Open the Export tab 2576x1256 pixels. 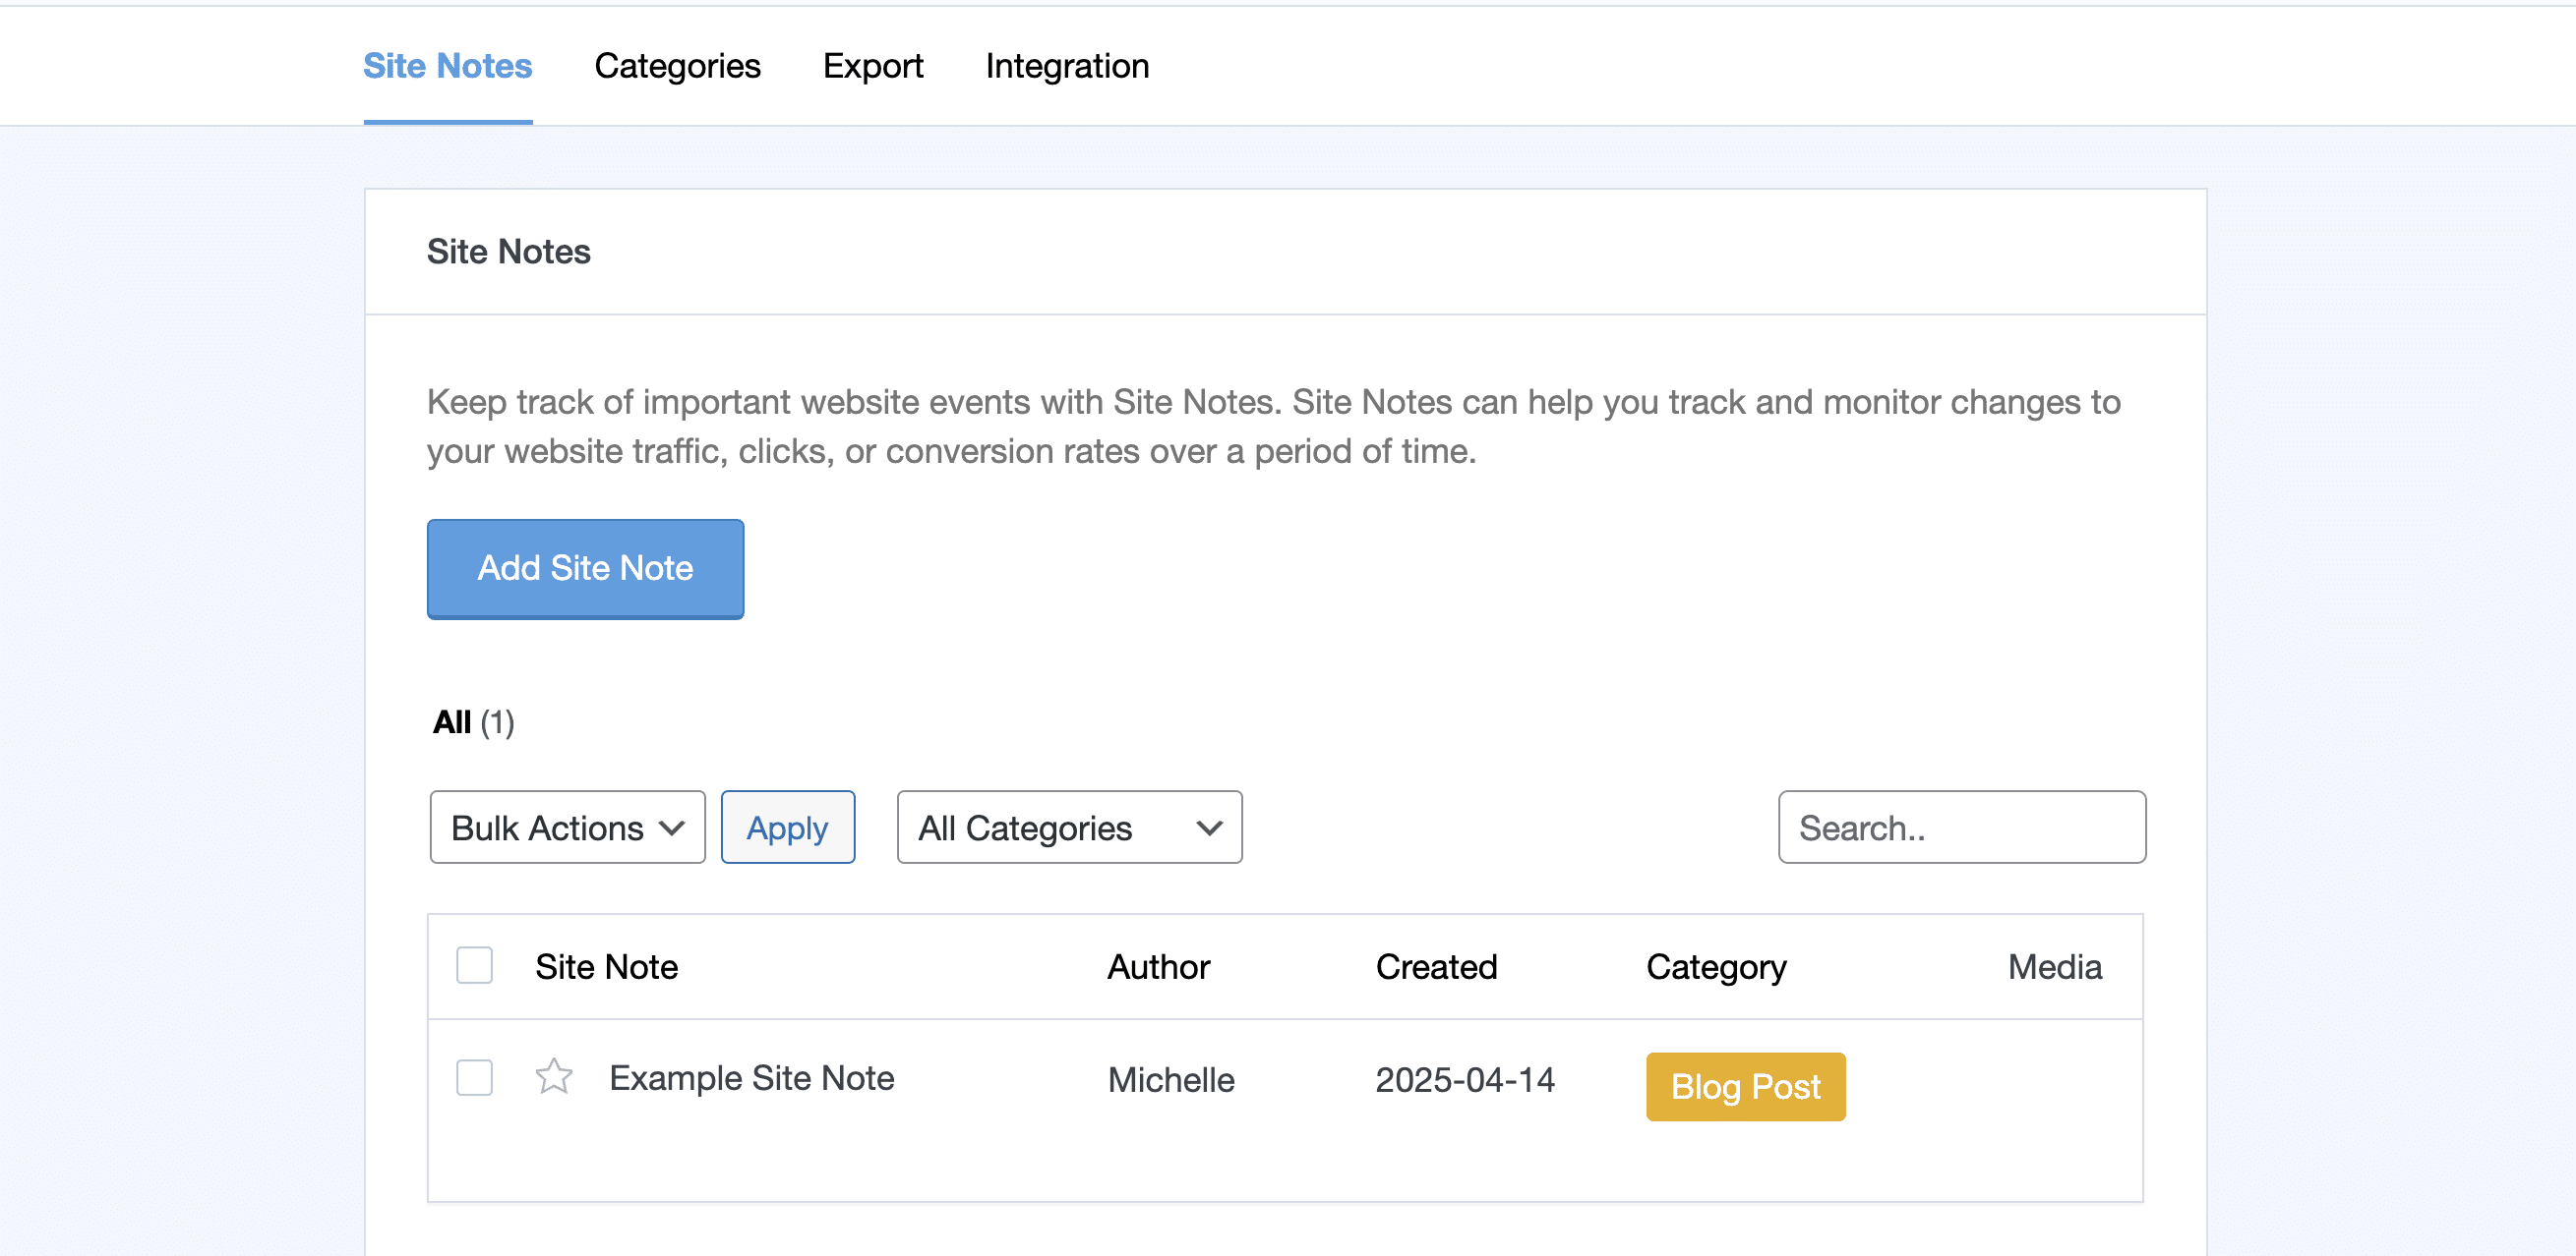pos(872,66)
